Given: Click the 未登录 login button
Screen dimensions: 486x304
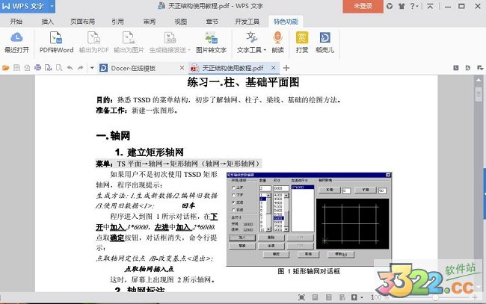Looking at the screenshot, I should point(363,6).
